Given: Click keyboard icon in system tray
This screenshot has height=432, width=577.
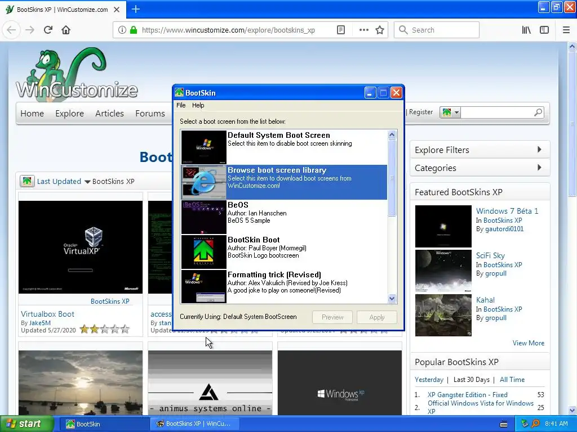Looking at the screenshot, I should pyautogui.click(x=503, y=424).
